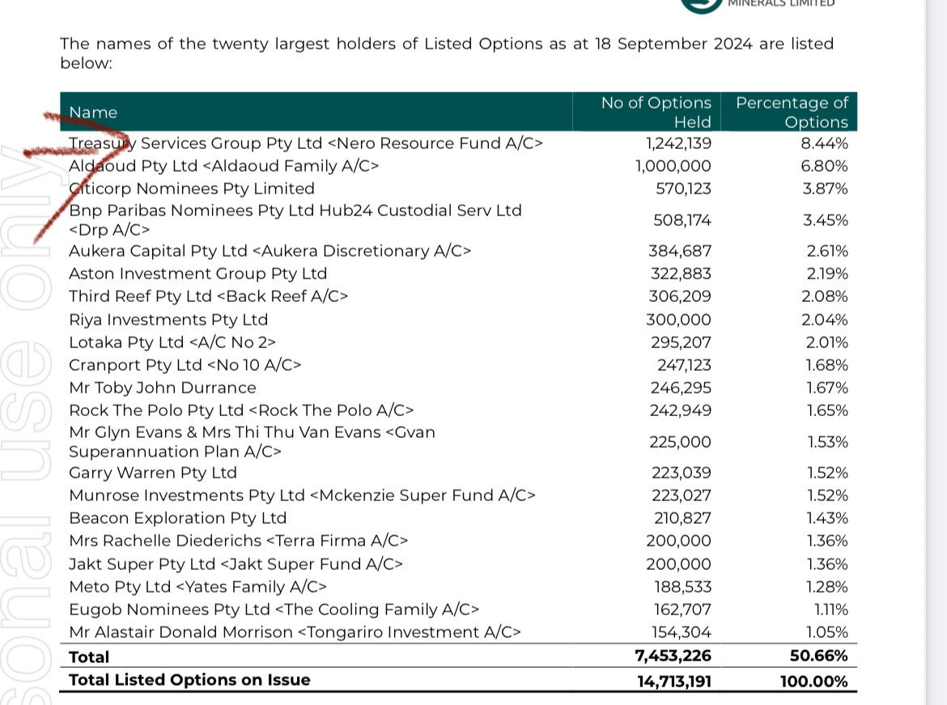The image size is (947, 705).
Task: Select the value 570,123
Action: tap(684, 189)
